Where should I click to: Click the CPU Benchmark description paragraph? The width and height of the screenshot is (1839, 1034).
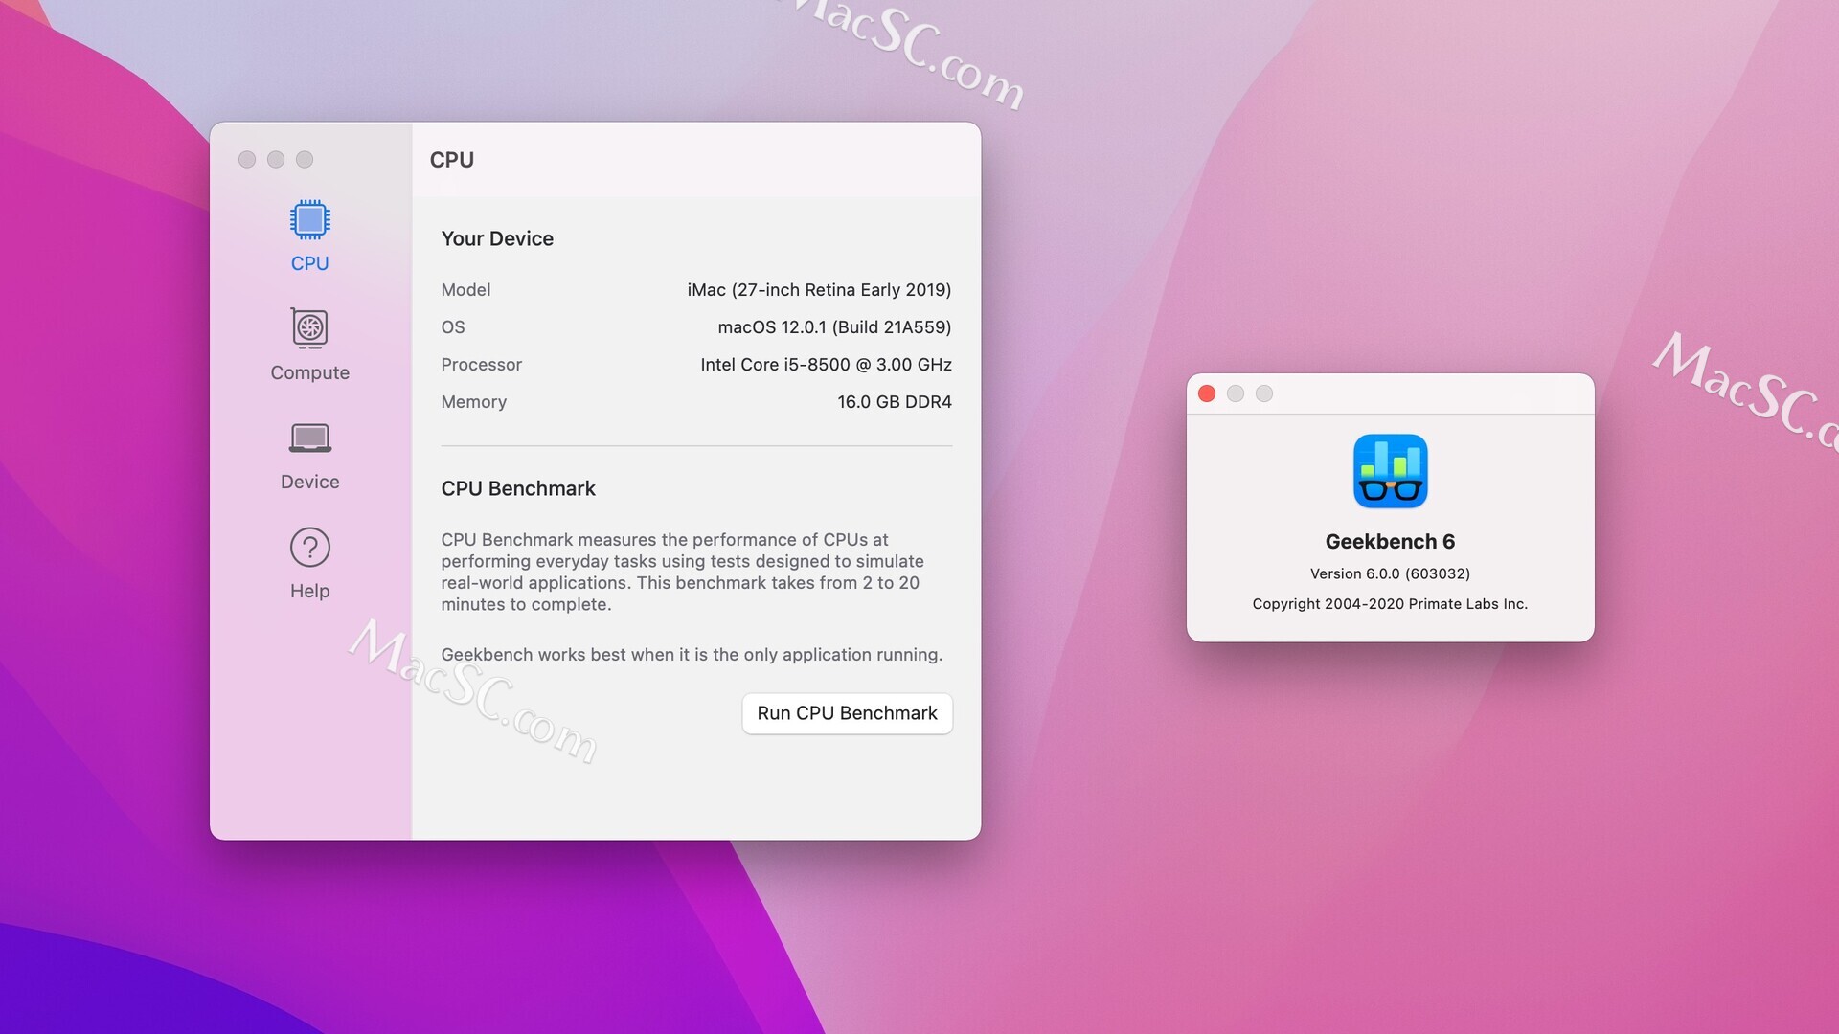tap(682, 573)
